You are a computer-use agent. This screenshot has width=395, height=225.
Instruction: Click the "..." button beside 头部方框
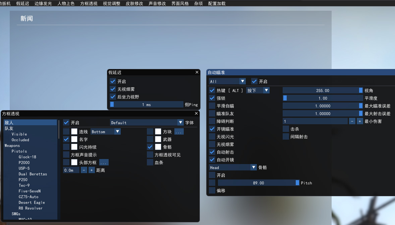[x=104, y=162]
